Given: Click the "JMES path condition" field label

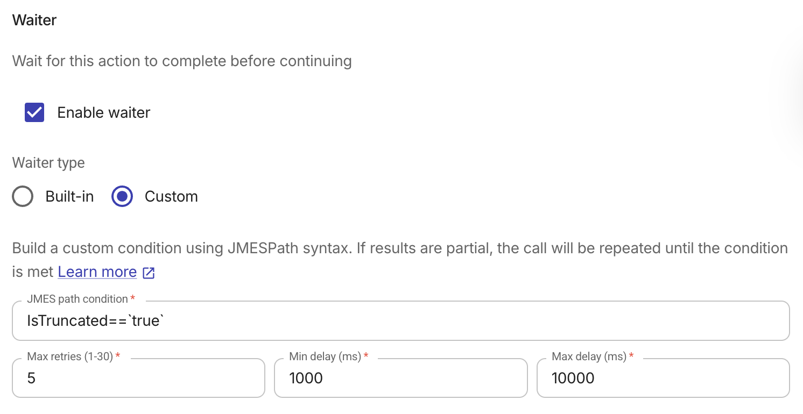Looking at the screenshot, I should (78, 299).
